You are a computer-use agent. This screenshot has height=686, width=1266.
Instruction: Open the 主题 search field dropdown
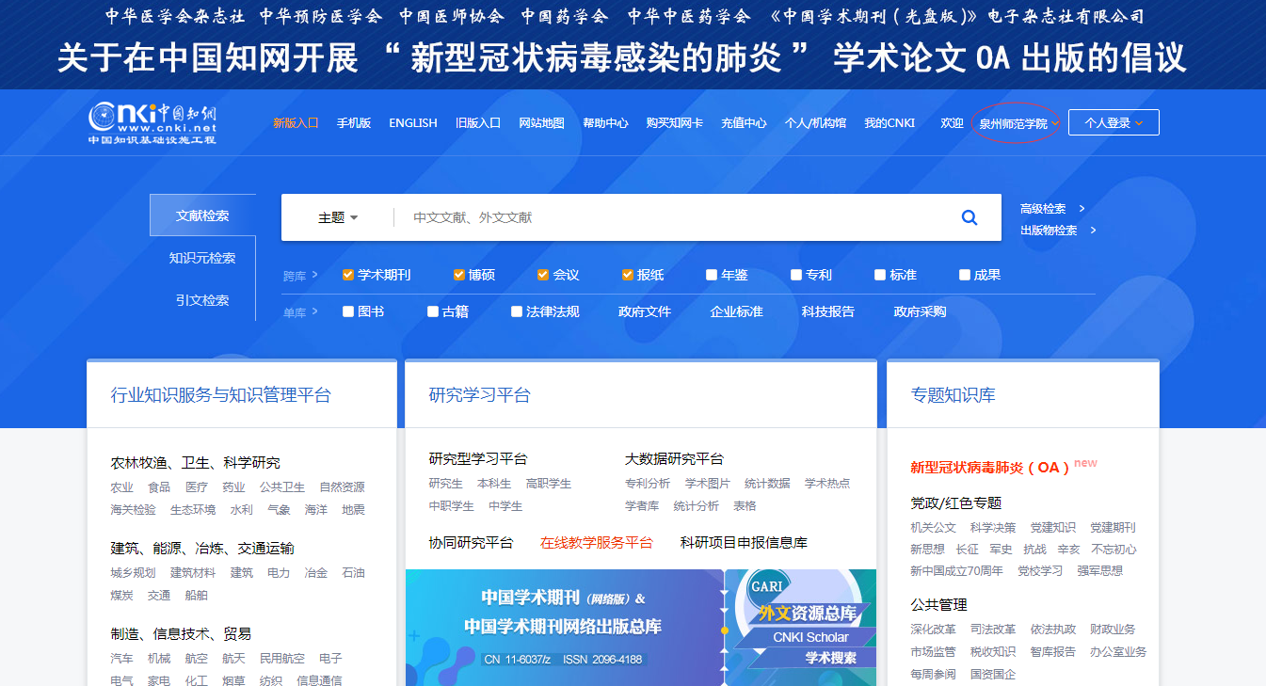click(x=338, y=217)
